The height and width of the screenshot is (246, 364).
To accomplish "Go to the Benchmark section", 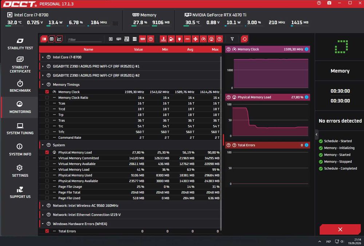I will point(20,86).
